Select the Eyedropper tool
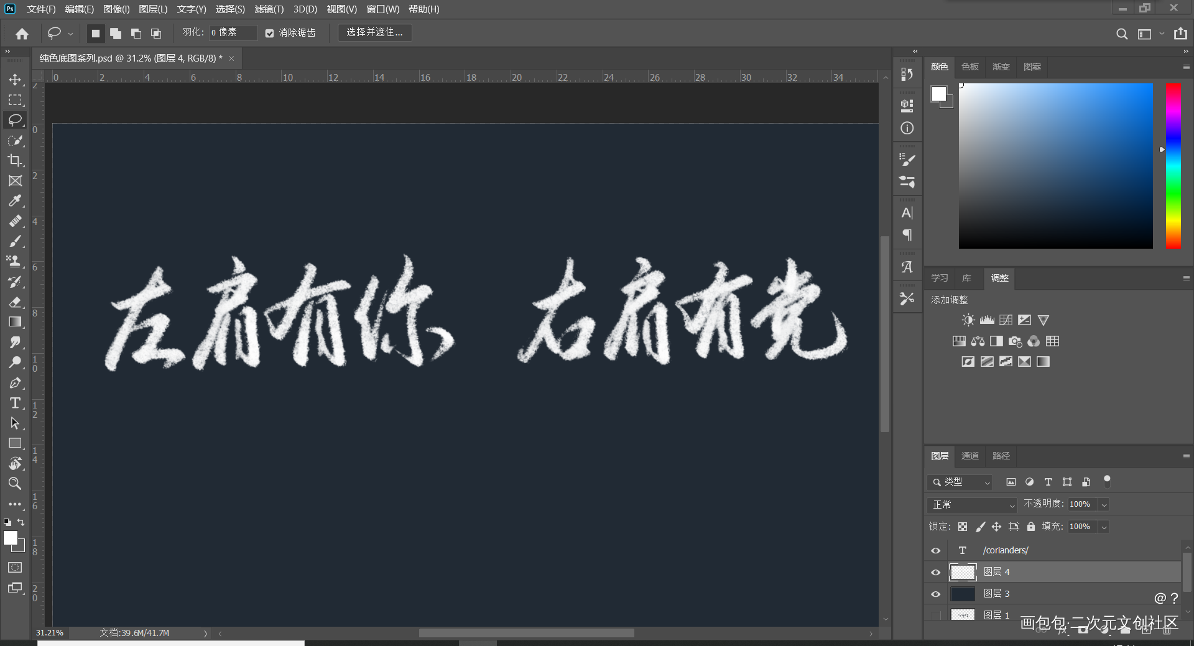Screen dimensions: 1194x646 point(15,201)
